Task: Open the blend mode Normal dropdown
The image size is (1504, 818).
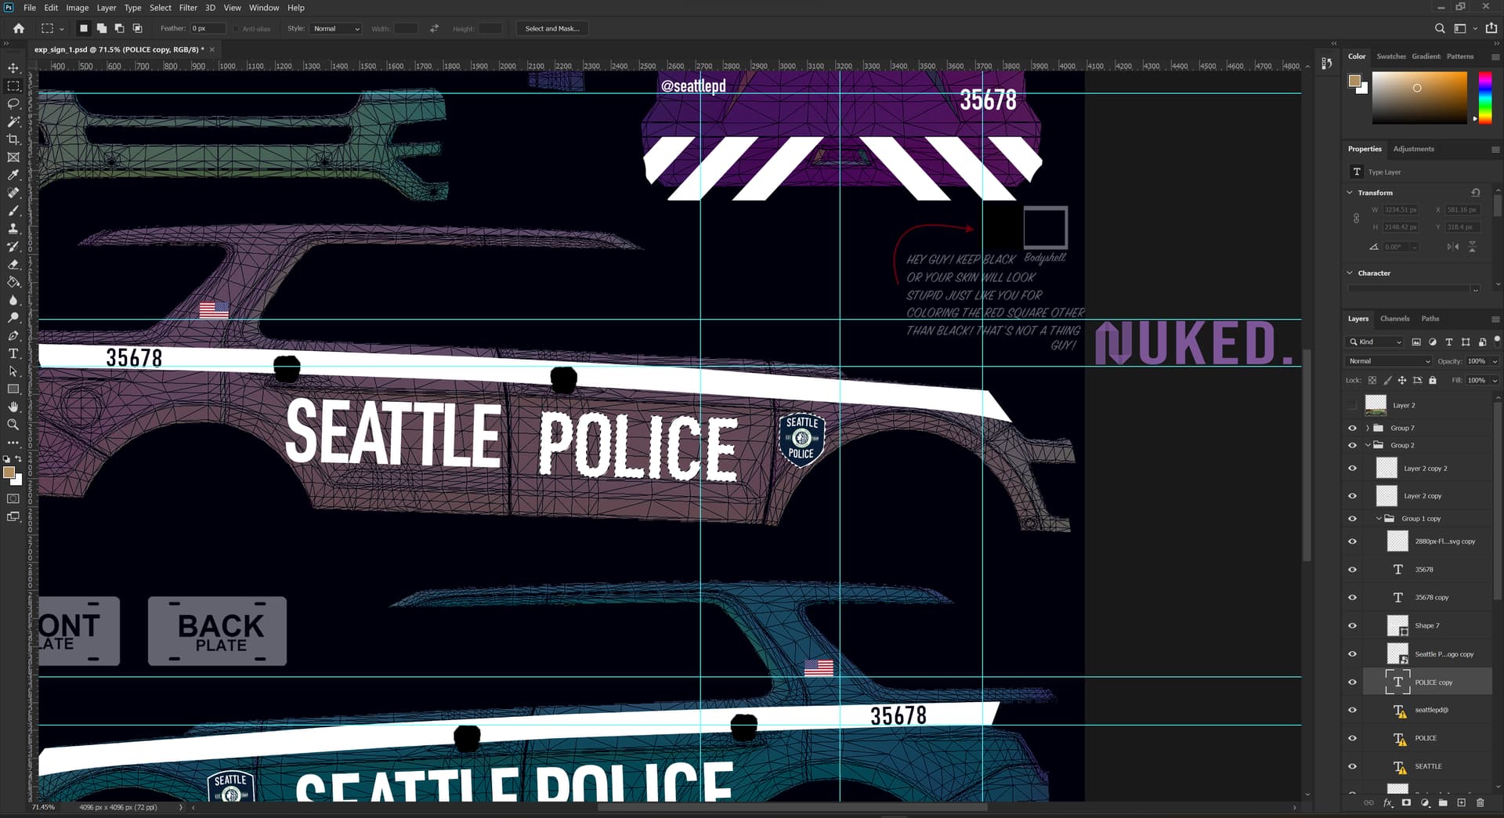Action: (x=1389, y=361)
